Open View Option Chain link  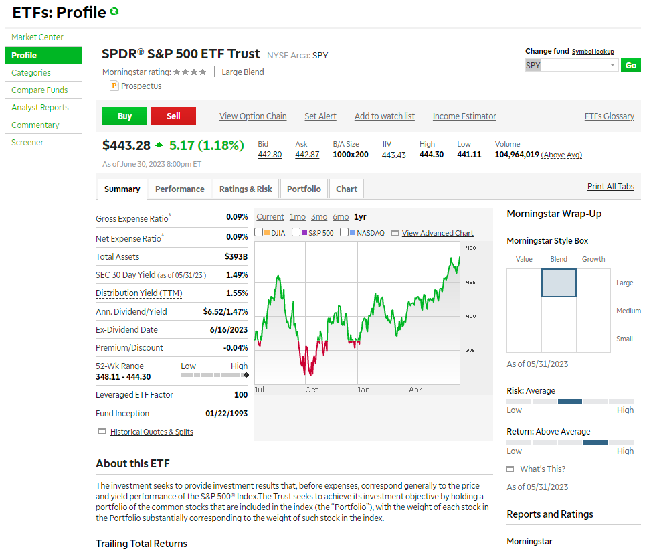click(x=253, y=116)
